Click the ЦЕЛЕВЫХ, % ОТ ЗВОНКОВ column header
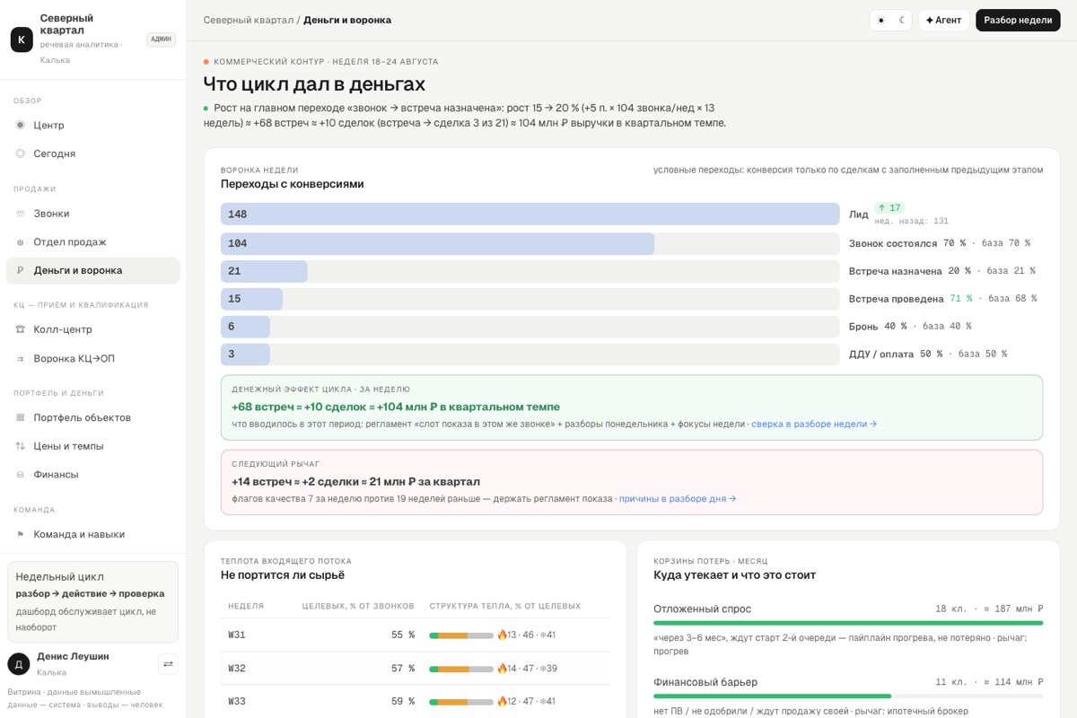The width and height of the screenshot is (1077, 718). pos(358,606)
